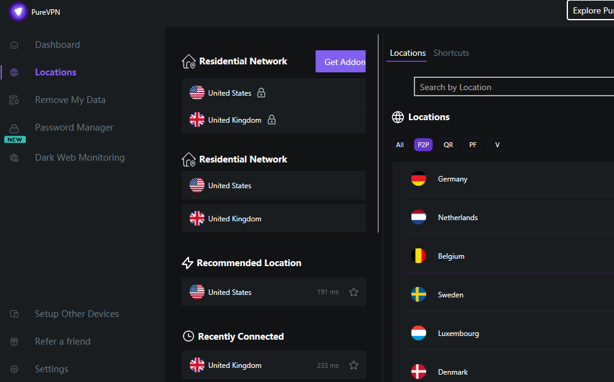Click the Password Manager padlock icon

[x=14, y=127]
